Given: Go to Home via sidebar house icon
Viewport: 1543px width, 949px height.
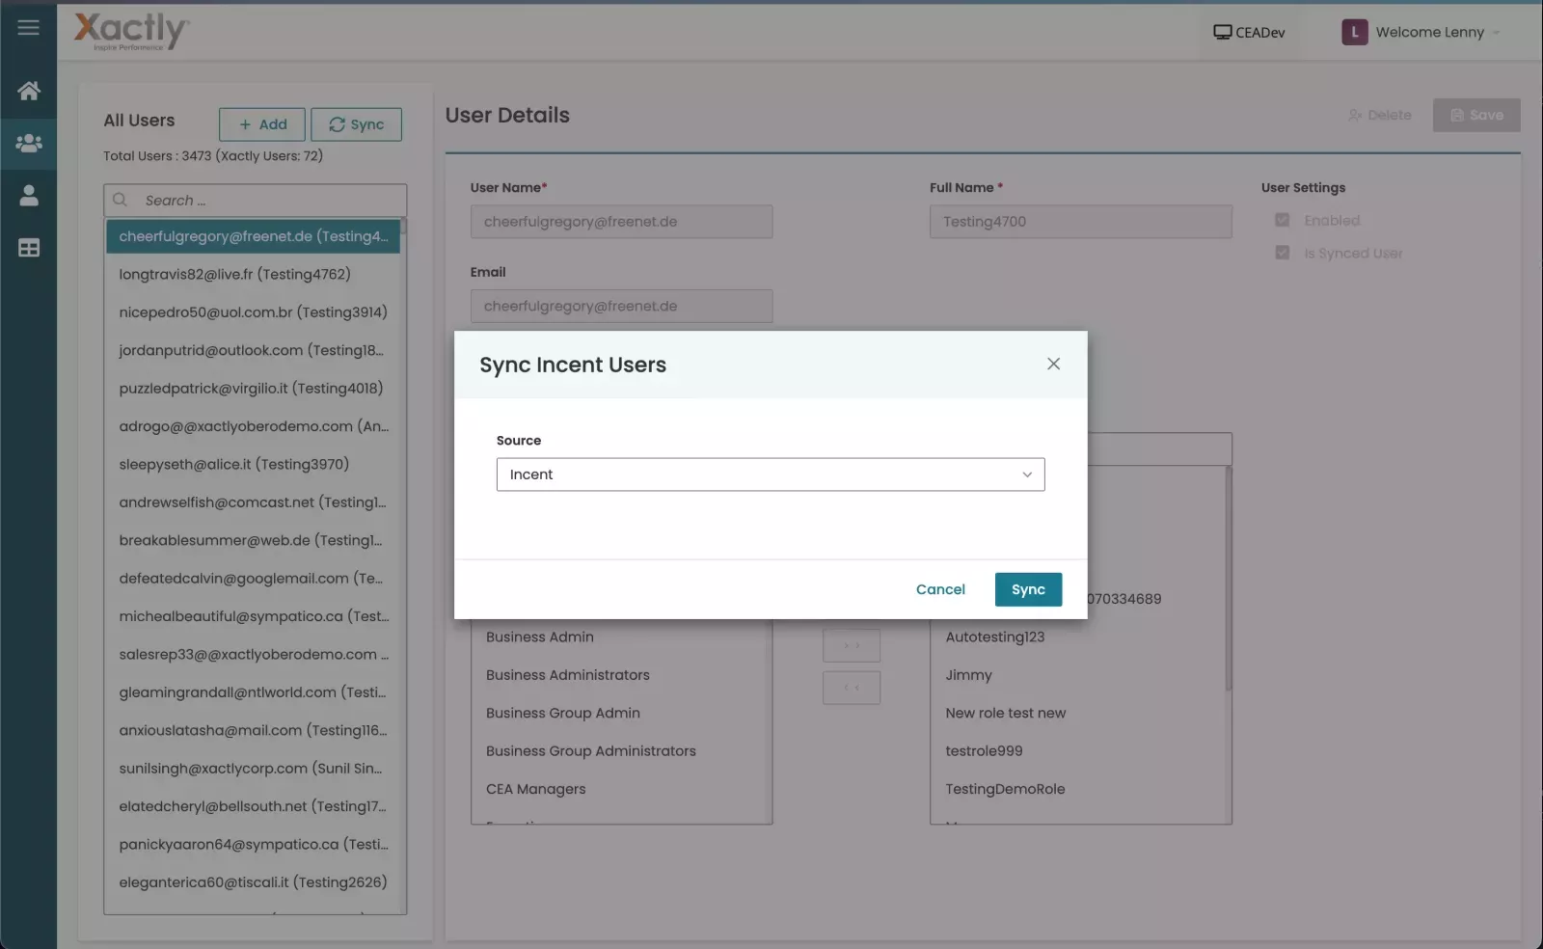Looking at the screenshot, I should pos(29,91).
